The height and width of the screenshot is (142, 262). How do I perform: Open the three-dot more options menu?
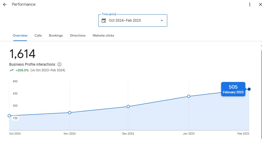(x=250, y=4)
